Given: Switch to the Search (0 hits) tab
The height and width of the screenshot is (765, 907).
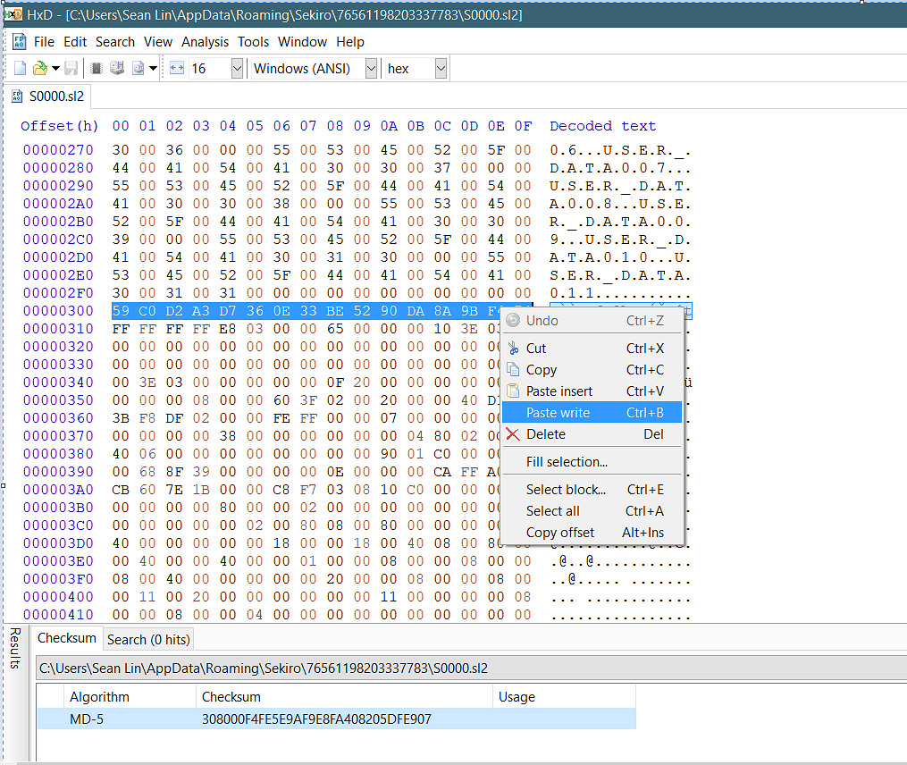Looking at the screenshot, I should 147,639.
